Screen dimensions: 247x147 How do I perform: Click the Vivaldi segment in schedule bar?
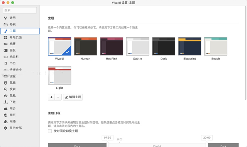[x=157, y=145]
